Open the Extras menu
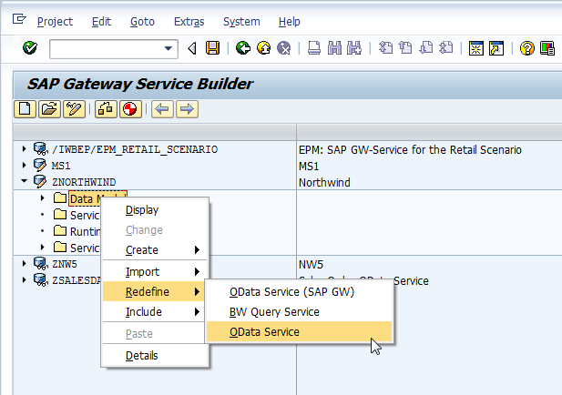 pos(189,22)
